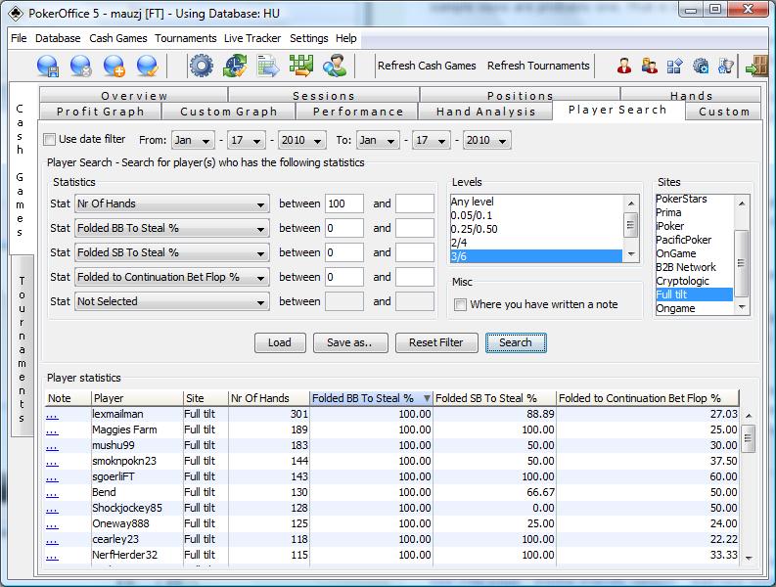Click the Nr Of Hands minimum value field
Image resolution: width=776 pixels, height=587 pixels.
tap(343, 203)
